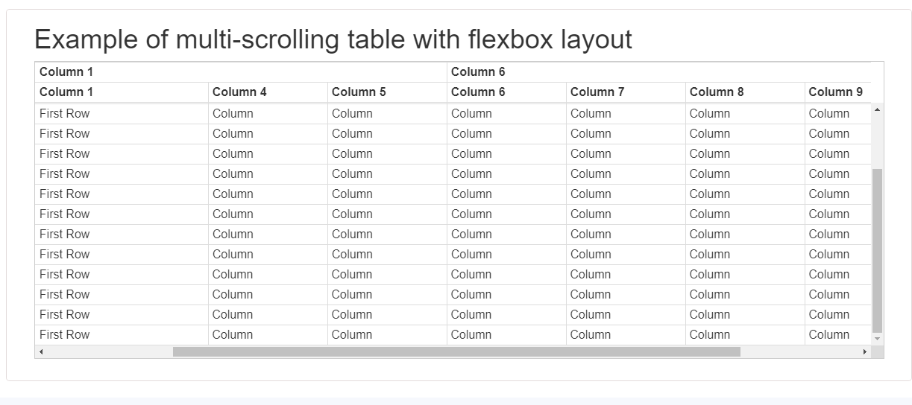Click the vertical scrollbar down arrow
The height and width of the screenshot is (405, 912).
coord(877,339)
